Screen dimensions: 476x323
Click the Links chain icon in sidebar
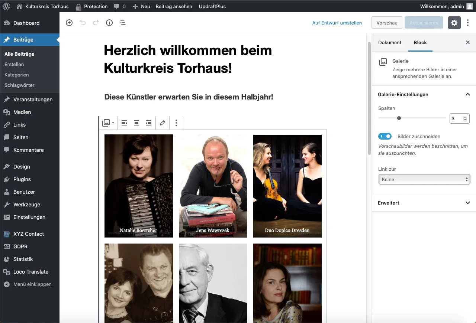(7, 125)
